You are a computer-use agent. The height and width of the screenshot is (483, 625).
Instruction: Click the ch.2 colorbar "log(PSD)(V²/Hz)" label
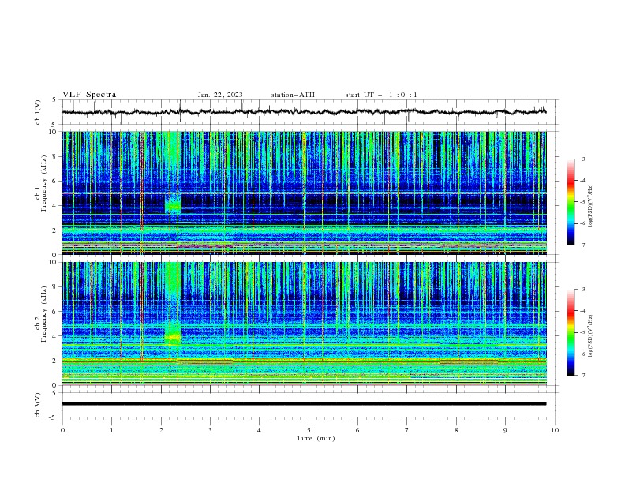pos(591,336)
